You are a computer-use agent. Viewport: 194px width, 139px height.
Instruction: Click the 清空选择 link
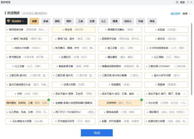pyautogui.click(x=175, y=14)
